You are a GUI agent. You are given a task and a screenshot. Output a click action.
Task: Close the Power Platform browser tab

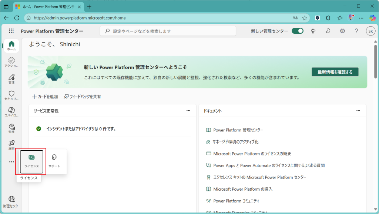(79, 7)
